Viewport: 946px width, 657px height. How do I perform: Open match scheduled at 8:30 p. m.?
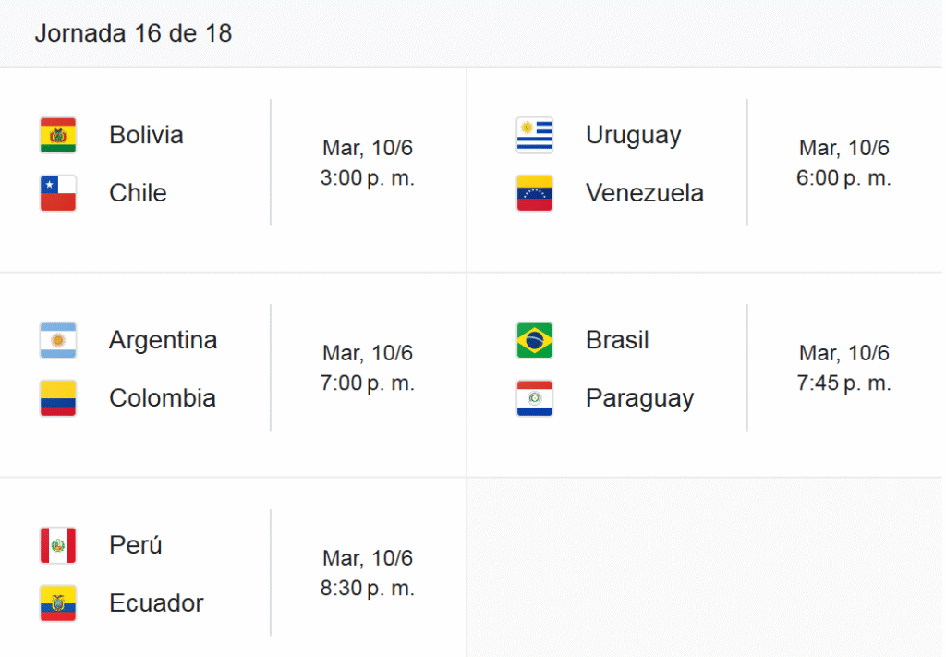coord(233,567)
